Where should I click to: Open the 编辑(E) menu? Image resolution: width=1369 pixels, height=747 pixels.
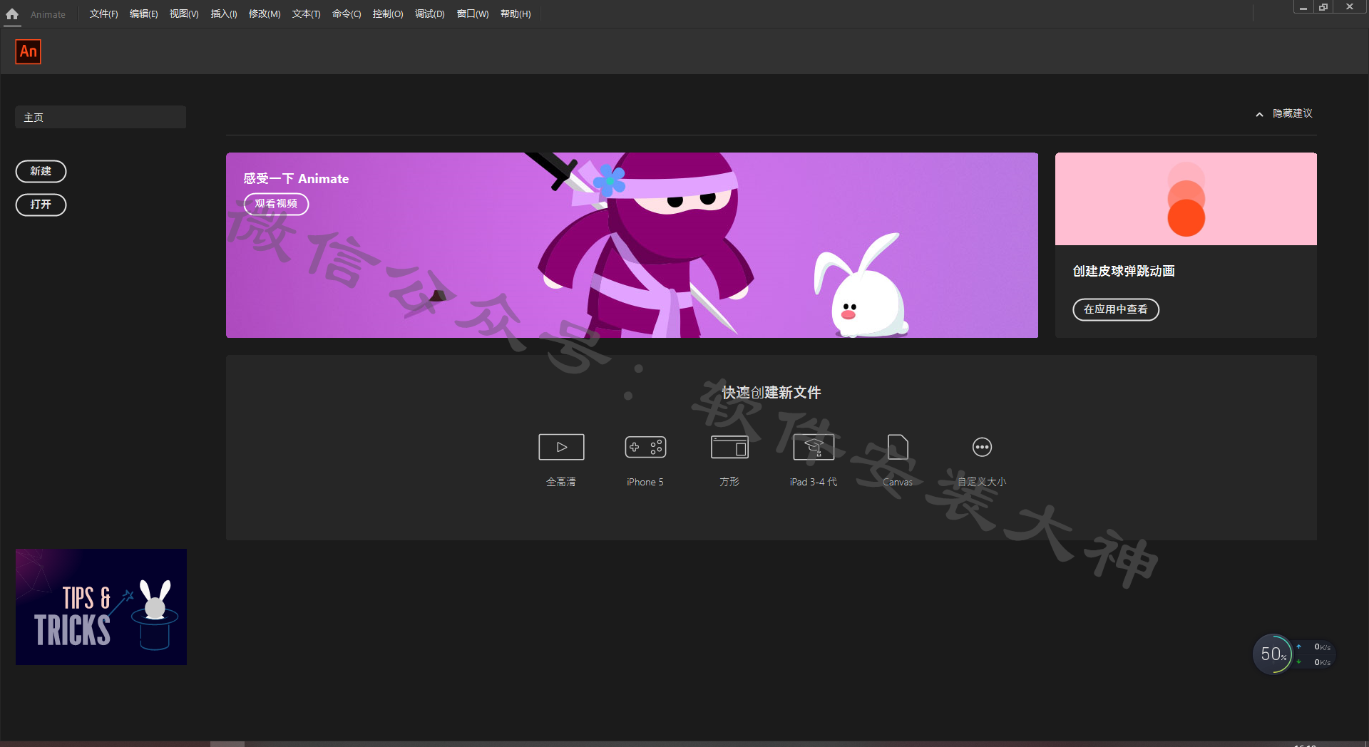[143, 14]
